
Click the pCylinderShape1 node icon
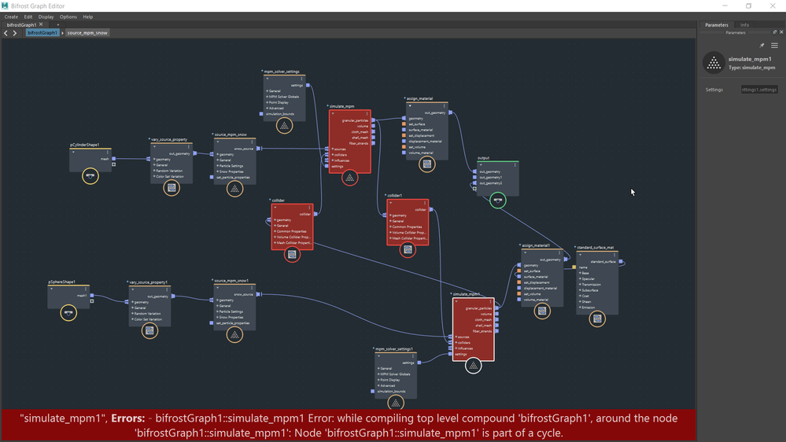pos(90,176)
